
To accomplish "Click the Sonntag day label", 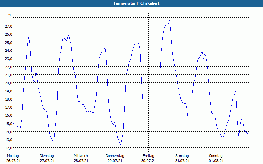I will point(216,156).
